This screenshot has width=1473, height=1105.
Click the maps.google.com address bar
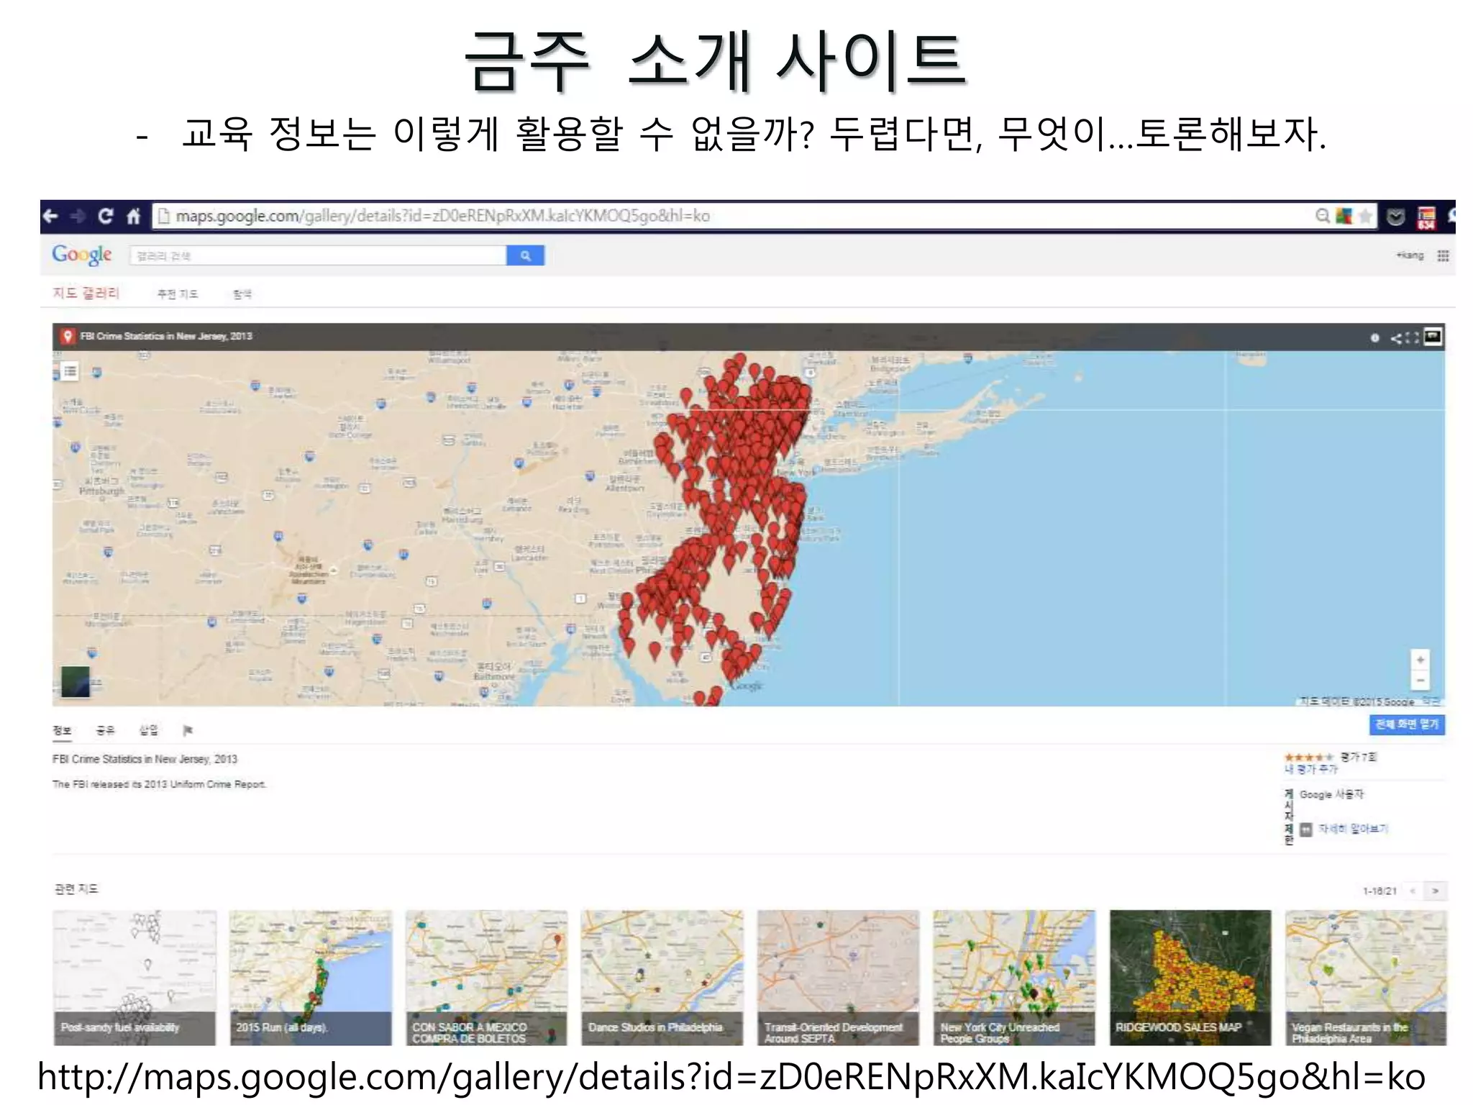(x=734, y=216)
